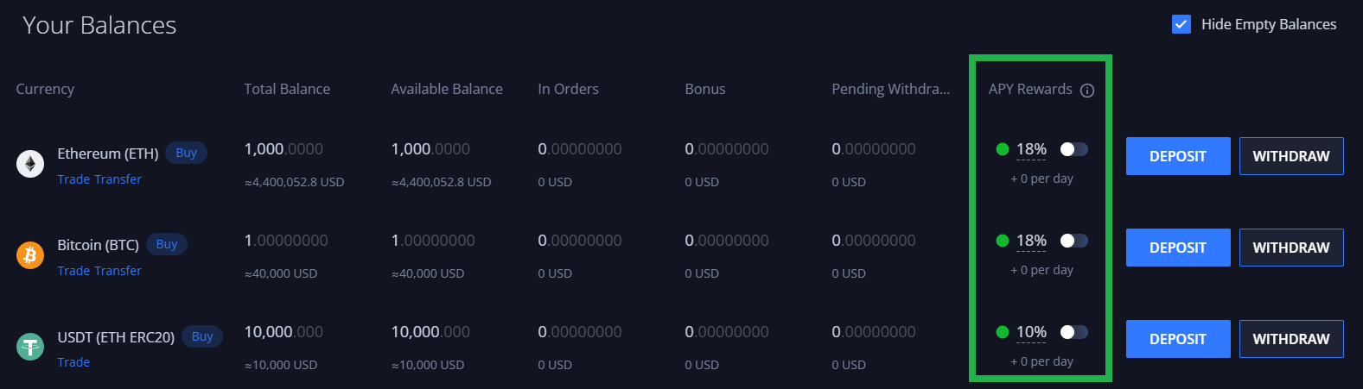The height and width of the screenshot is (389, 1363).
Task: Open the Trade link under USDT
Action: [73, 362]
